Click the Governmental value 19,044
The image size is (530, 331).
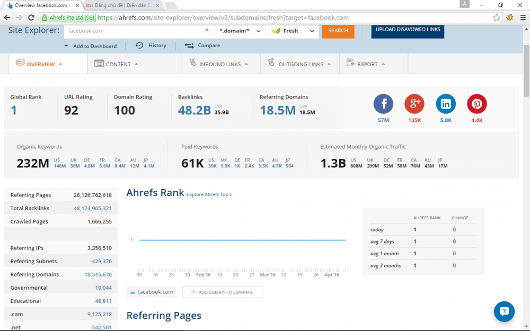click(x=103, y=288)
